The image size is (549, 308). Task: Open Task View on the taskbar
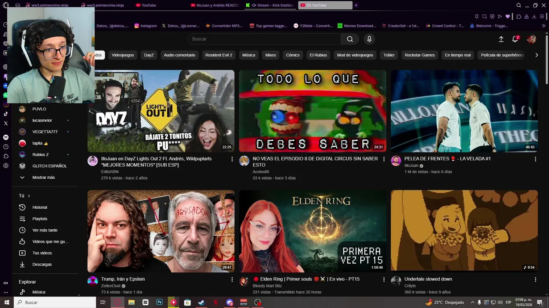pos(103,302)
